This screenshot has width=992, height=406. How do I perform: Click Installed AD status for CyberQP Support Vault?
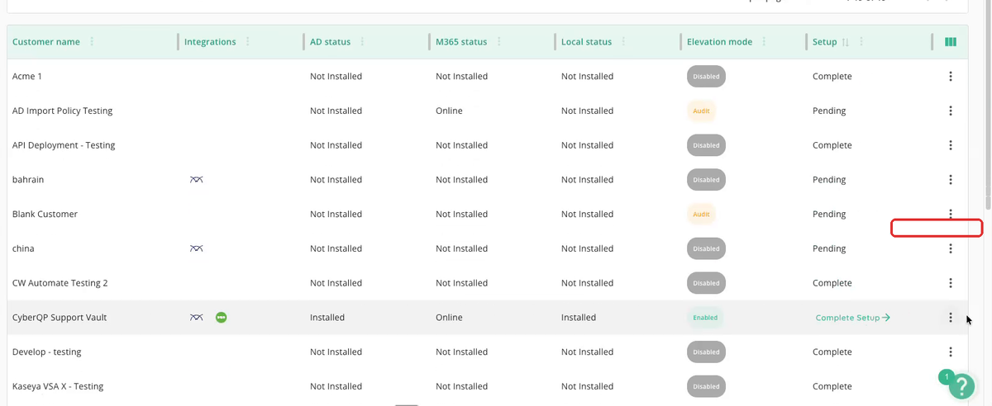pos(327,318)
